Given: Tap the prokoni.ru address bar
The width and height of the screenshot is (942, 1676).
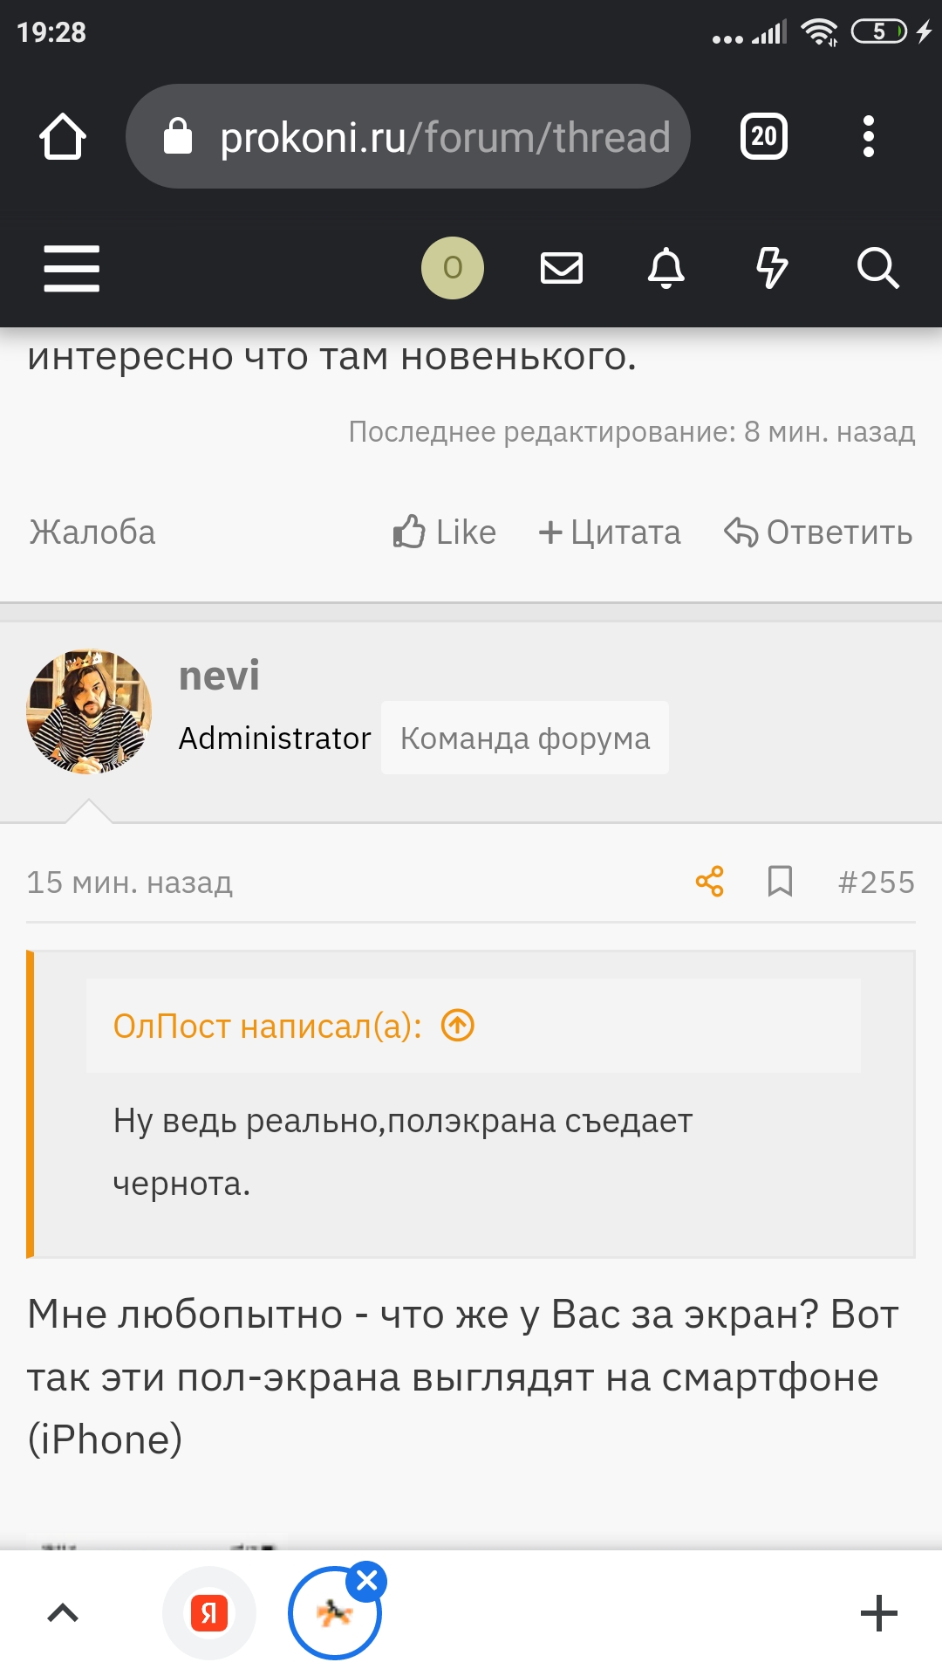Looking at the screenshot, I should (x=408, y=137).
